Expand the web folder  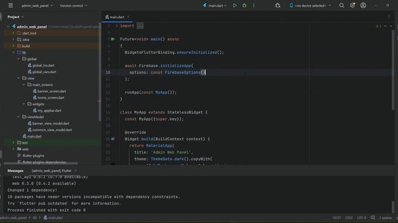coord(13,149)
